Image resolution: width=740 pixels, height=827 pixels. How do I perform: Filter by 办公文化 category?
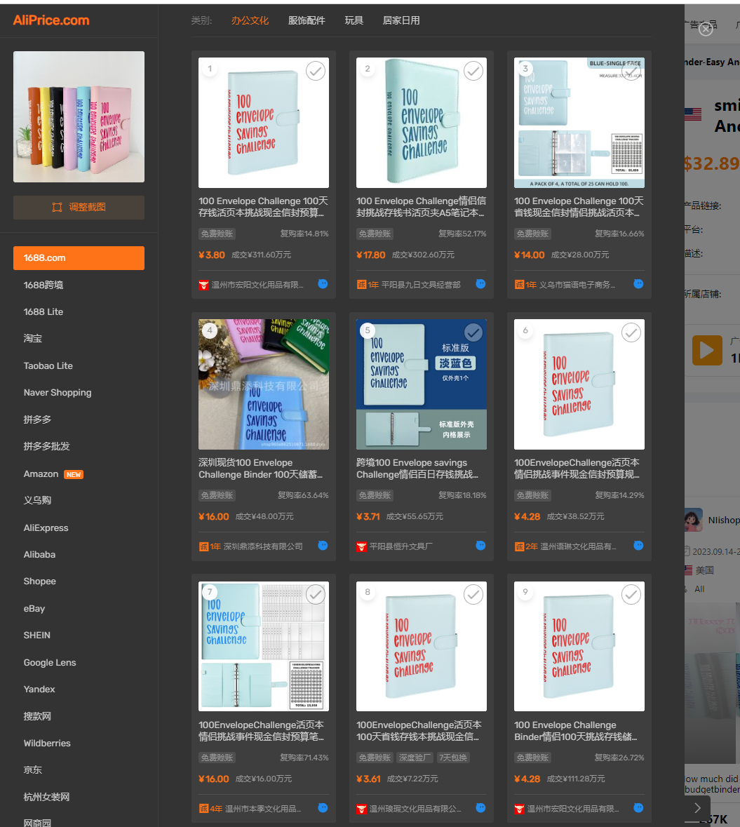(250, 20)
